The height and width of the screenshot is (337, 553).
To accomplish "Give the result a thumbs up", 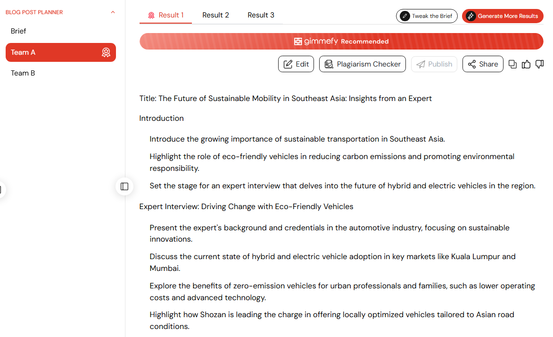I will 526,64.
